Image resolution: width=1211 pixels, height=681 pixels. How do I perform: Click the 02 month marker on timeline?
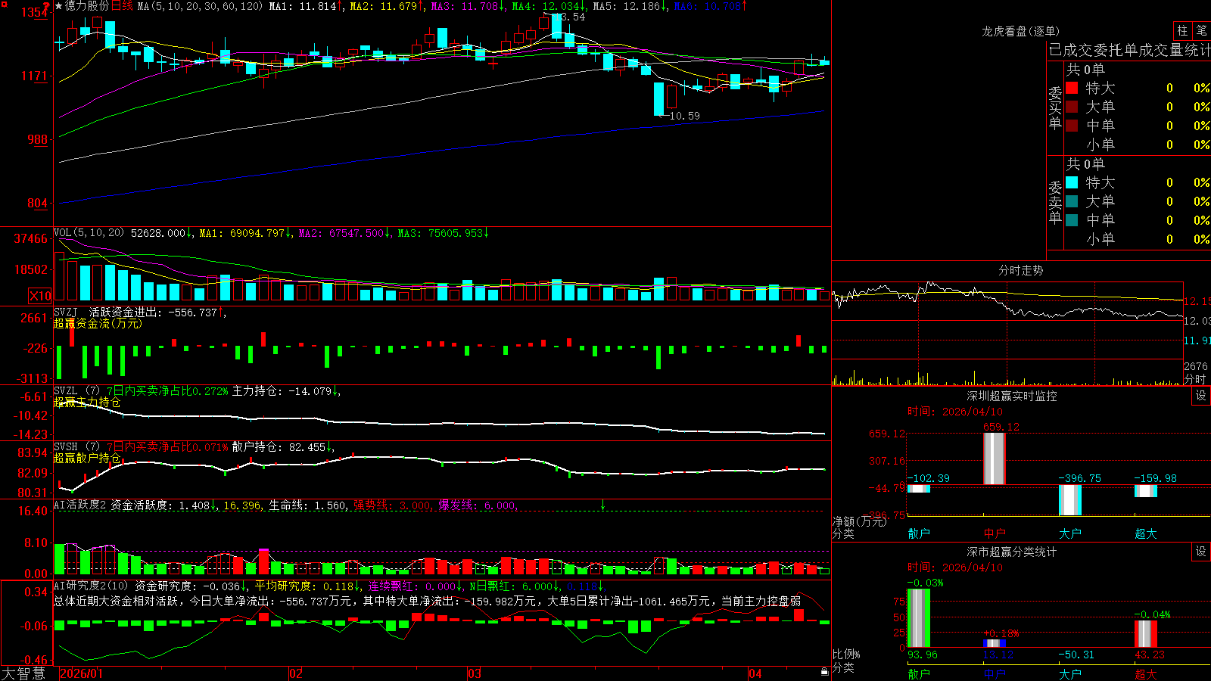[296, 673]
